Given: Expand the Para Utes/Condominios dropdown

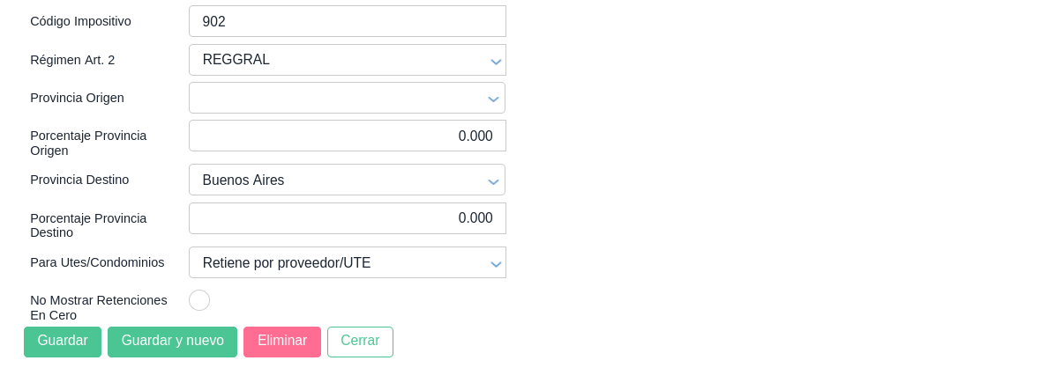Looking at the screenshot, I should click(x=347, y=262).
